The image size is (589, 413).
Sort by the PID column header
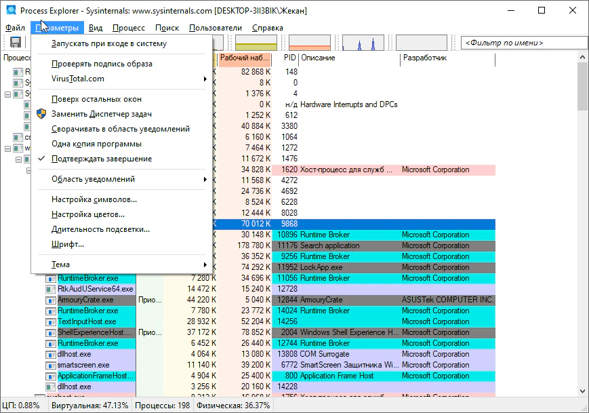pyautogui.click(x=289, y=58)
